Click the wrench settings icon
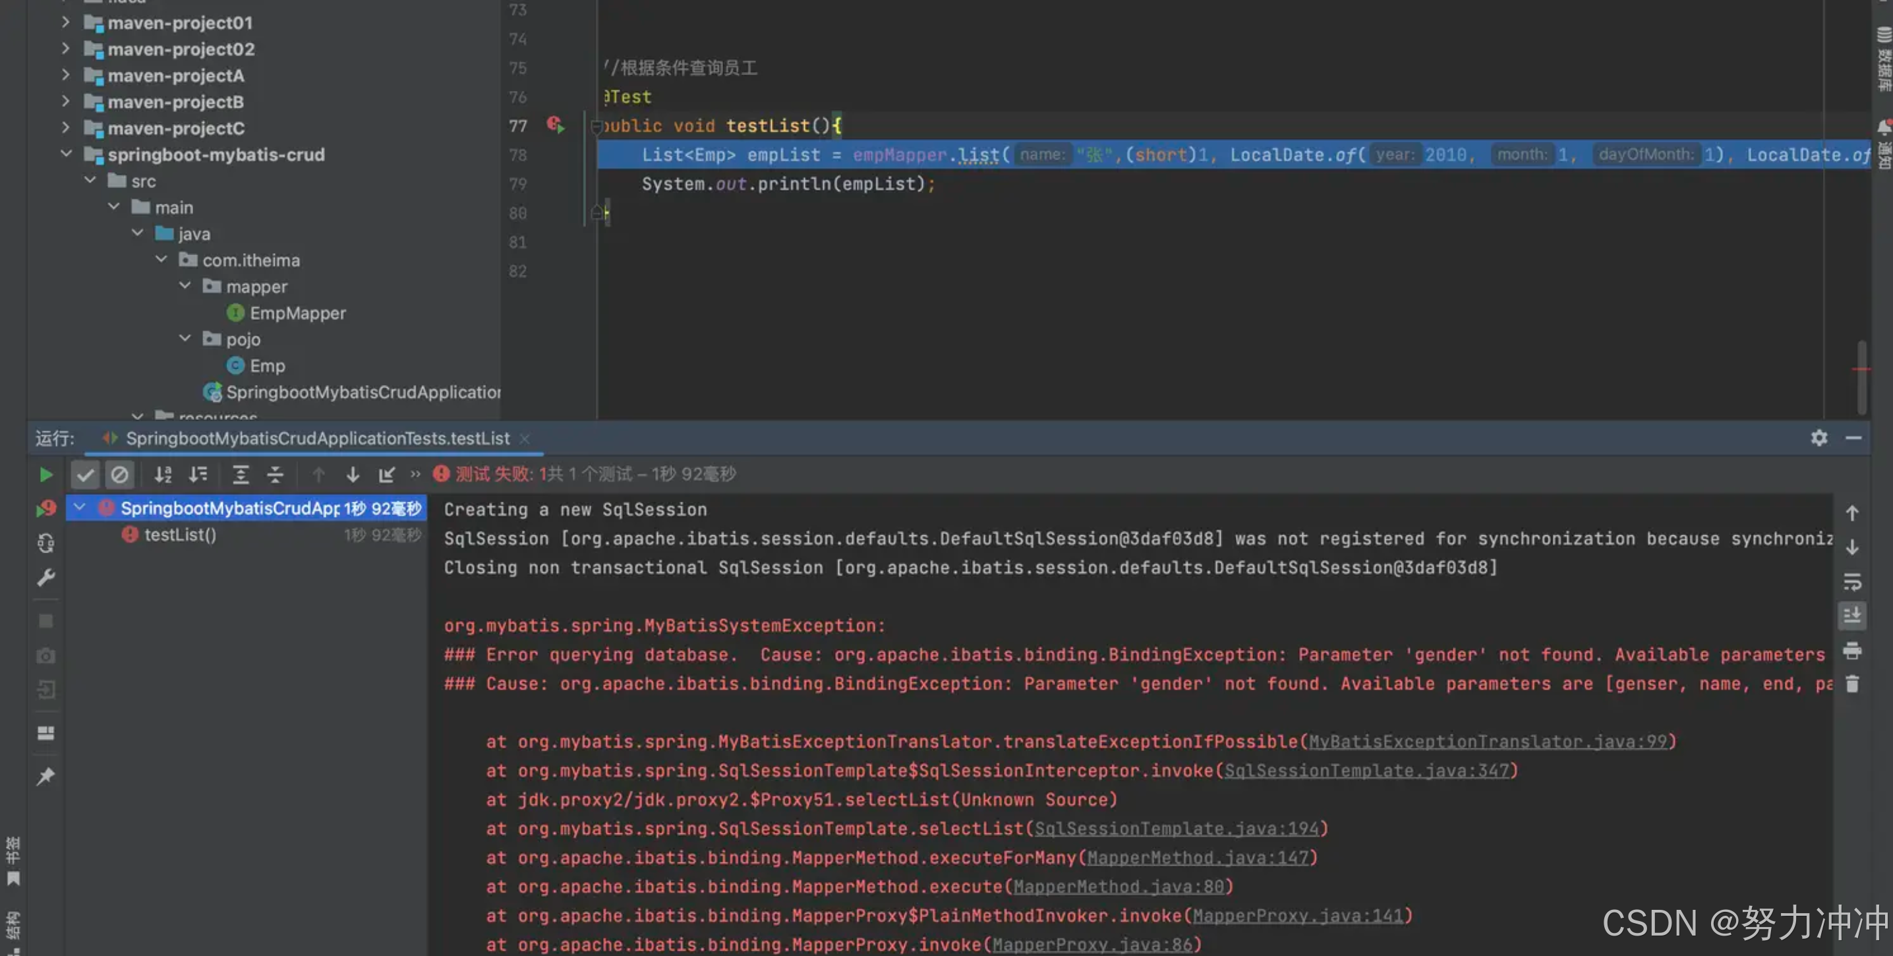This screenshot has height=956, width=1893. (x=45, y=578)
